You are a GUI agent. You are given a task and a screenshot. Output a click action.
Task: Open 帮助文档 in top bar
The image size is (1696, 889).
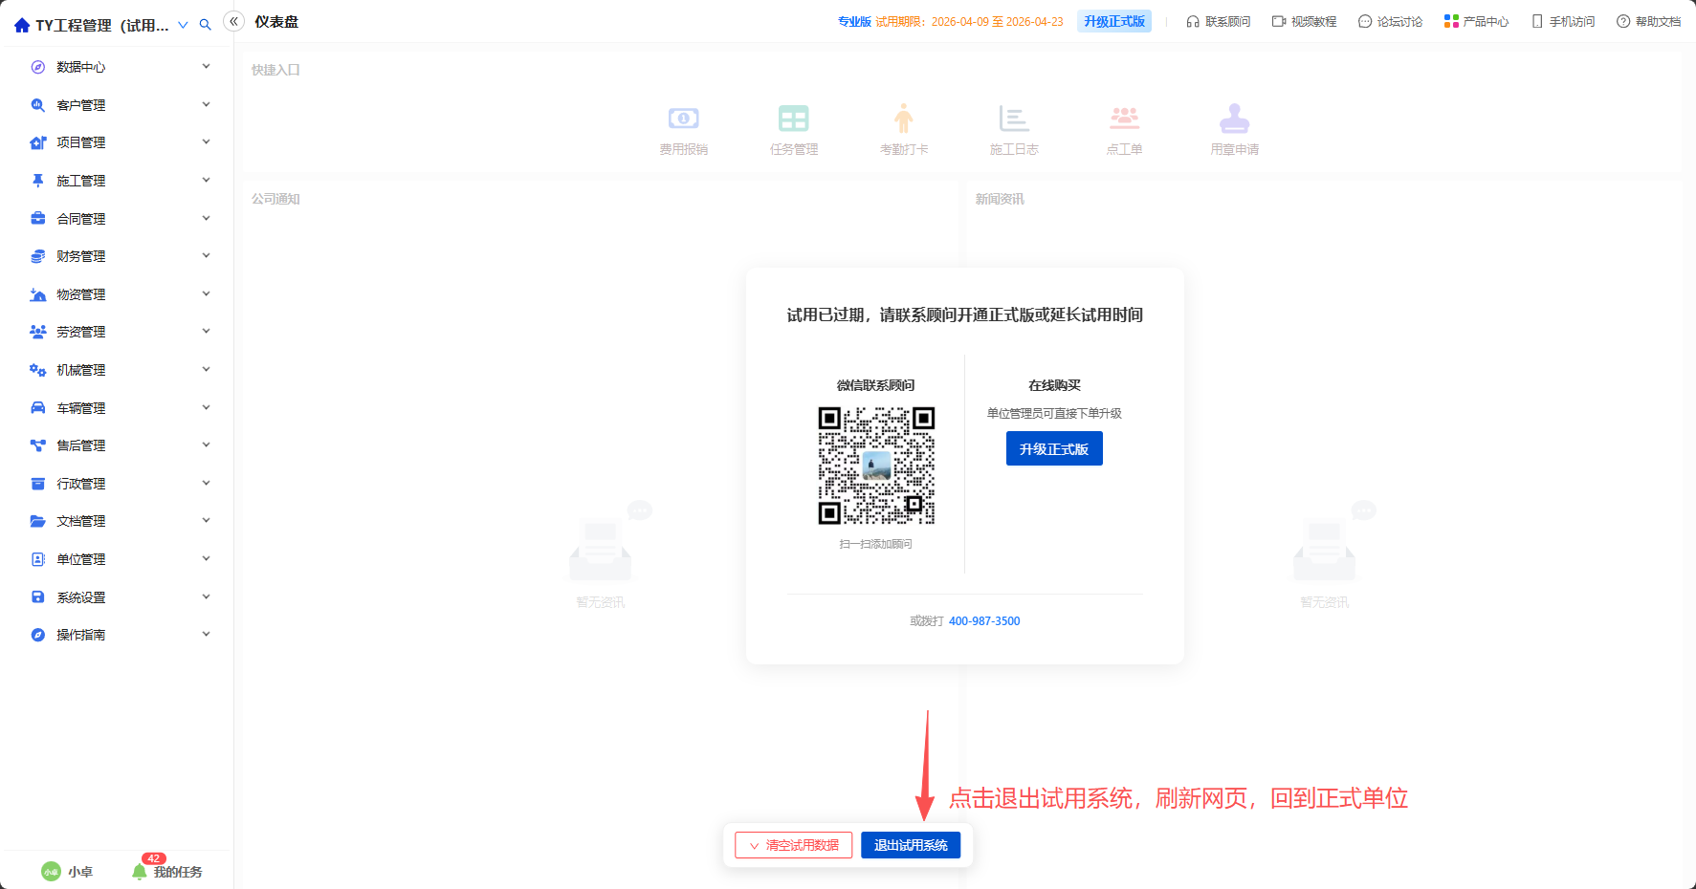tap(1648, 21)
